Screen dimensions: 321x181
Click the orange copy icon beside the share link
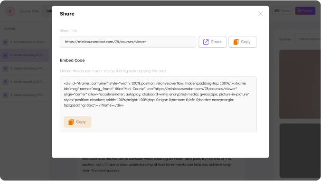236,42
